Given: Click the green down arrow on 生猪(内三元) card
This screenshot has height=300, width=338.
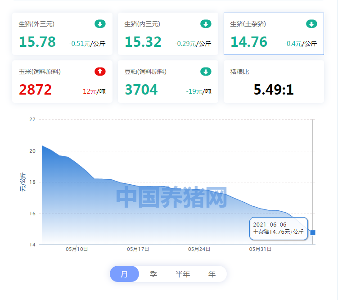Looking at the screenshot, I should 206,24.
